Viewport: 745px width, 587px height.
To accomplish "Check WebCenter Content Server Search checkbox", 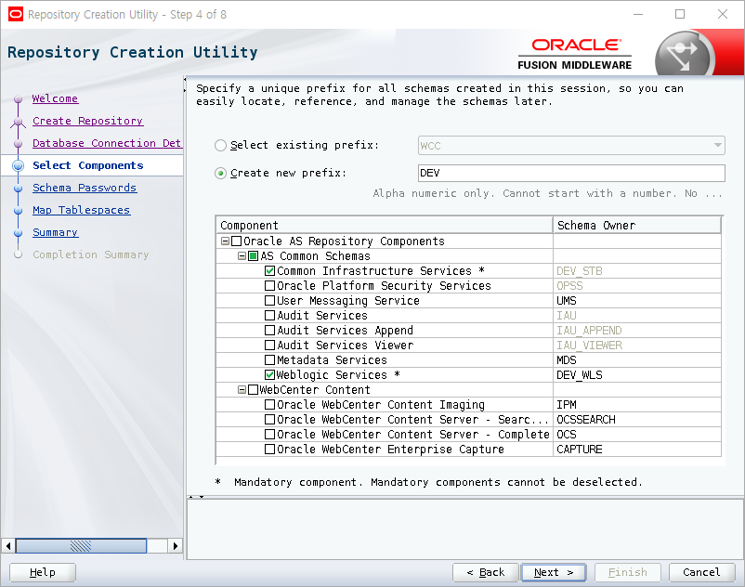I will tap(270, 420).
